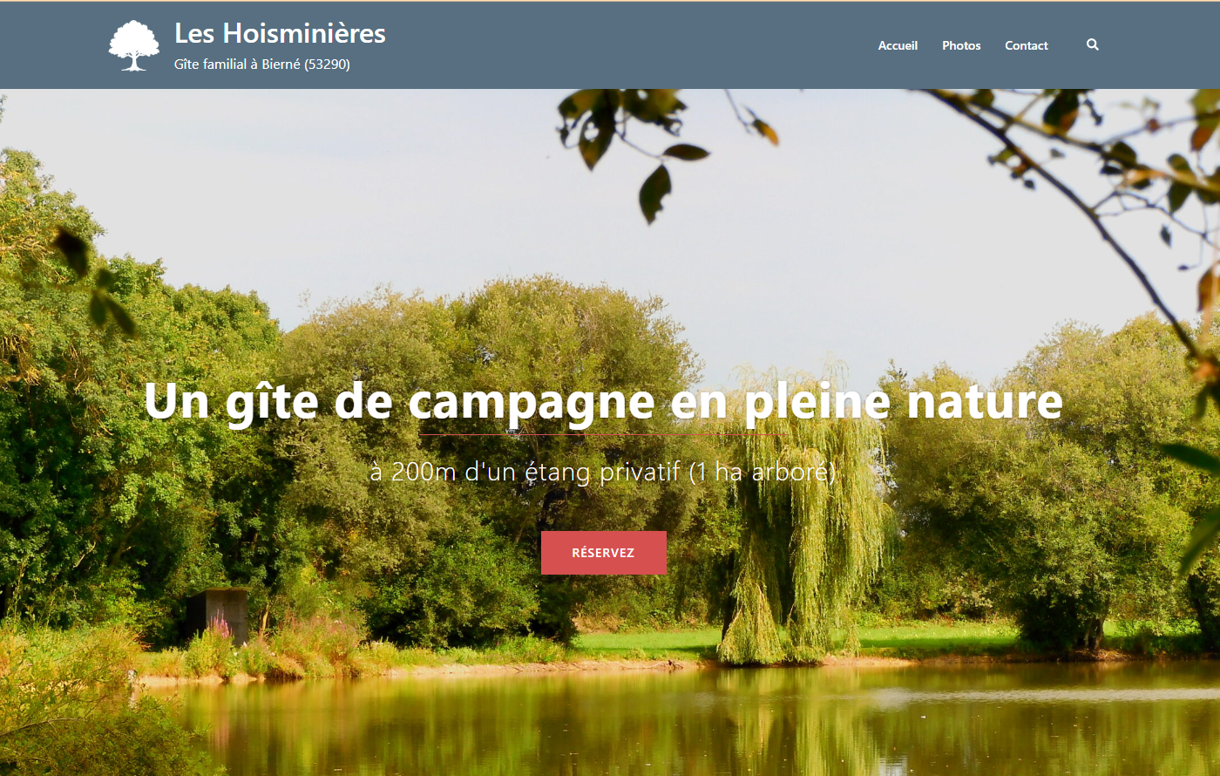Click the small dark hut by the pond
Screen dimensions: 1220x776
218,616
